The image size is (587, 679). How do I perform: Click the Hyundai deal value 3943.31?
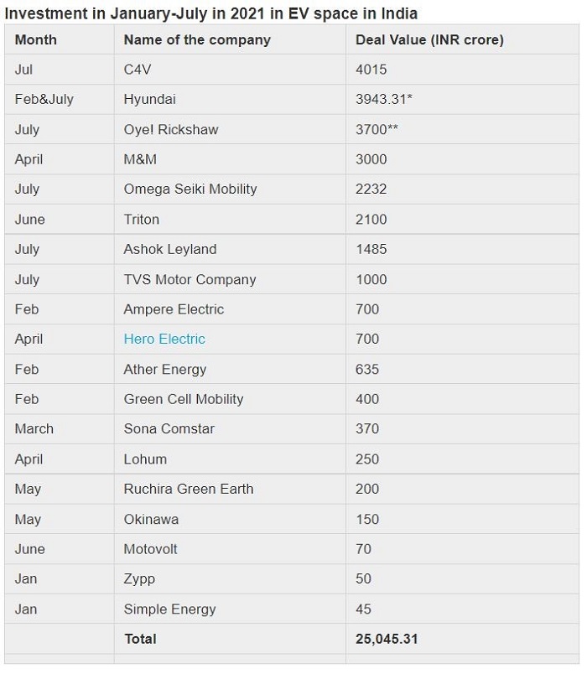click(x=383, y=99)
